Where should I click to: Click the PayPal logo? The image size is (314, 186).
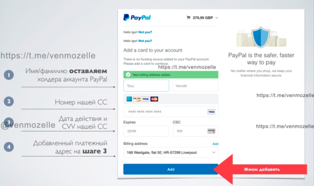[x=137, y=17]
